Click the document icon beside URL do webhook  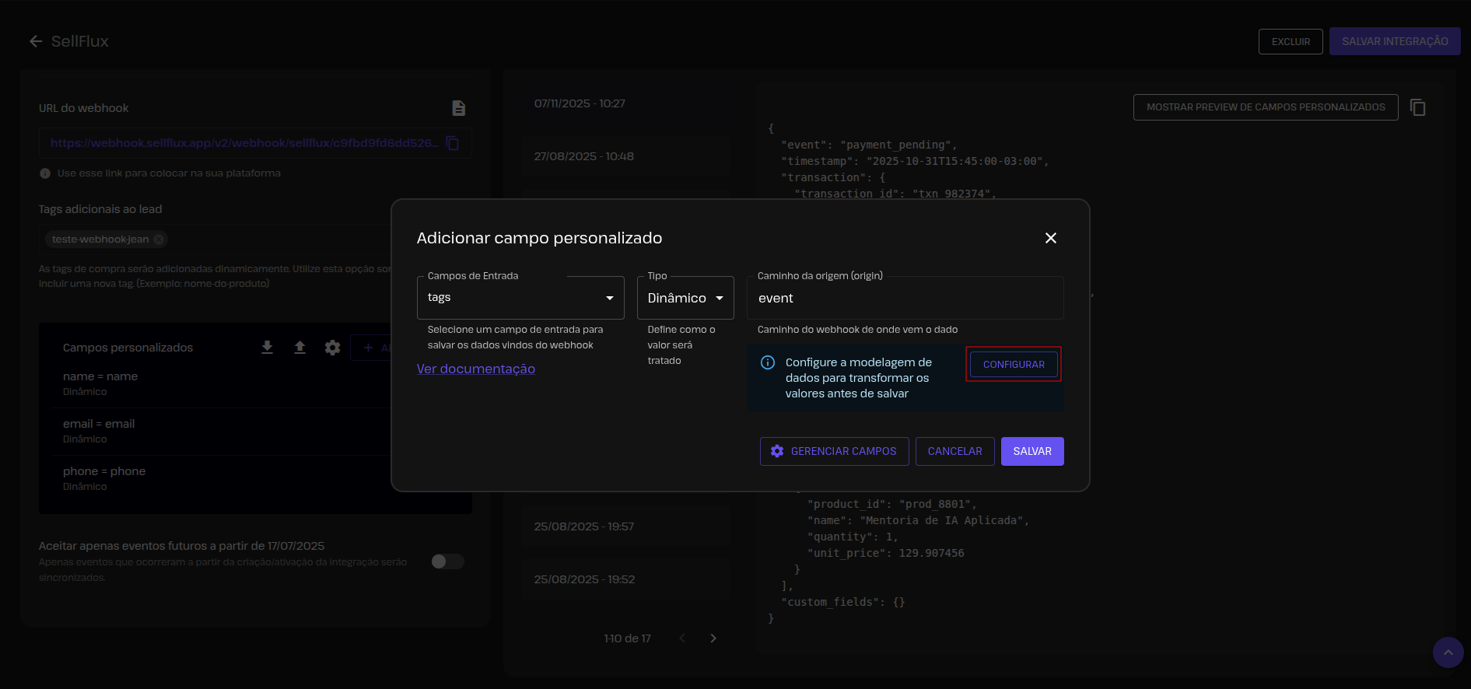(458, 108)
